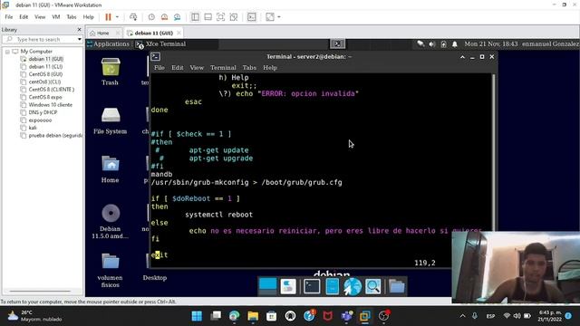
Task: Send Ctrl+Alt+Del to the virtual machine
Action: (133, 17)
